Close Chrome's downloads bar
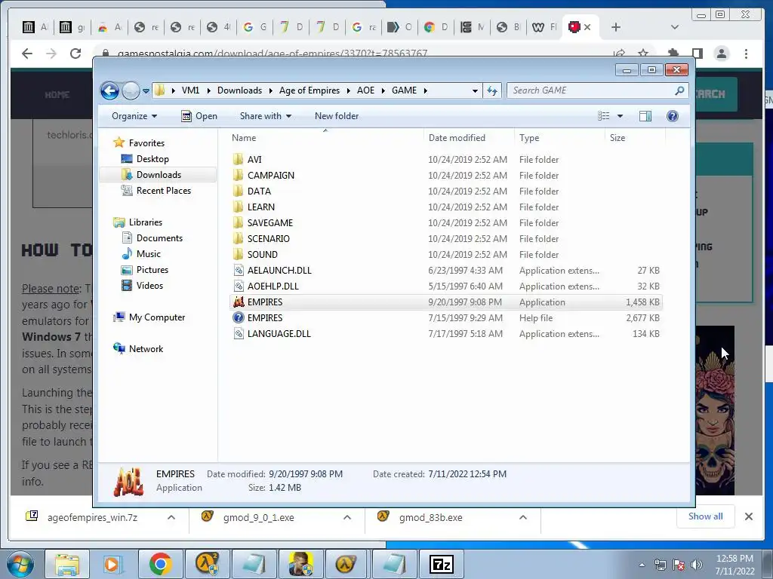Image resolution: width=773 pixels, height=579 pixels. tap(748, 516)
